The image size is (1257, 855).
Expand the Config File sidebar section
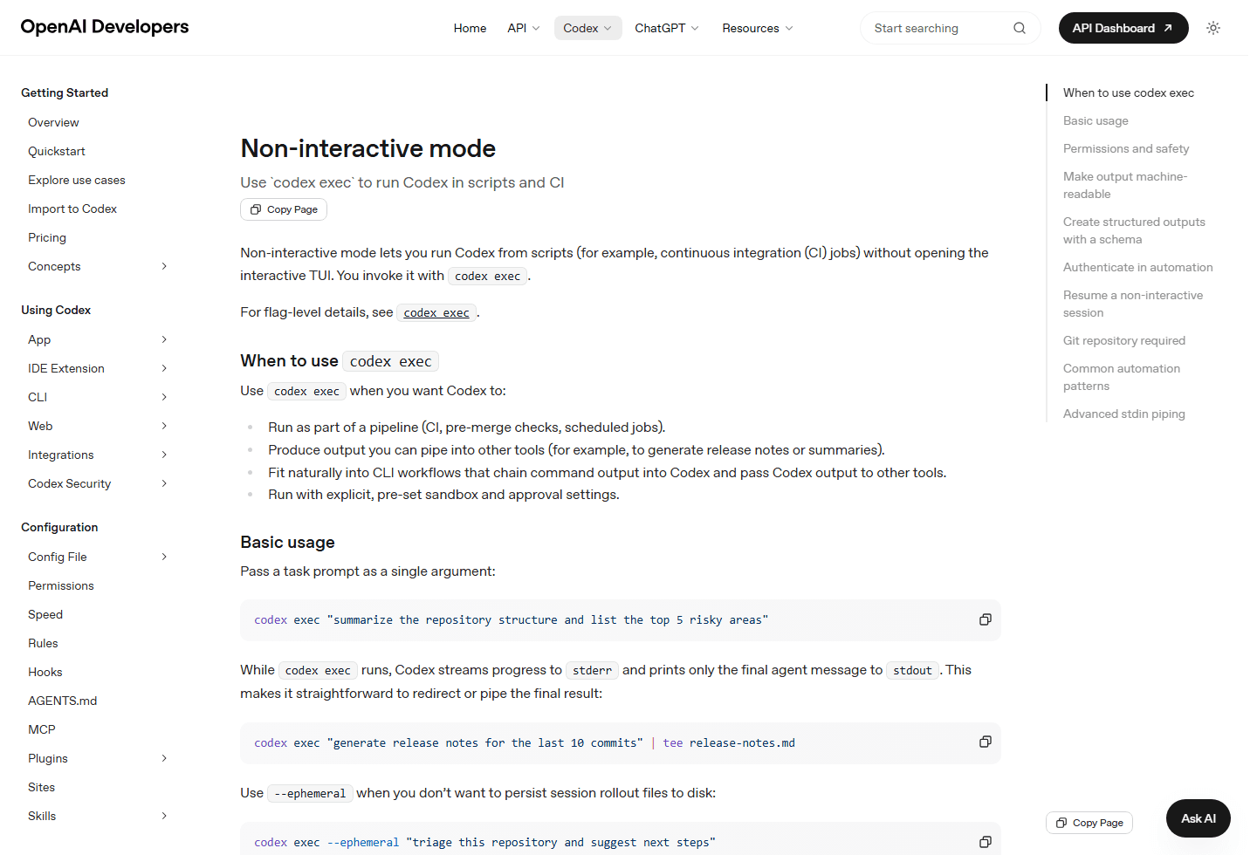pos(164,557)
